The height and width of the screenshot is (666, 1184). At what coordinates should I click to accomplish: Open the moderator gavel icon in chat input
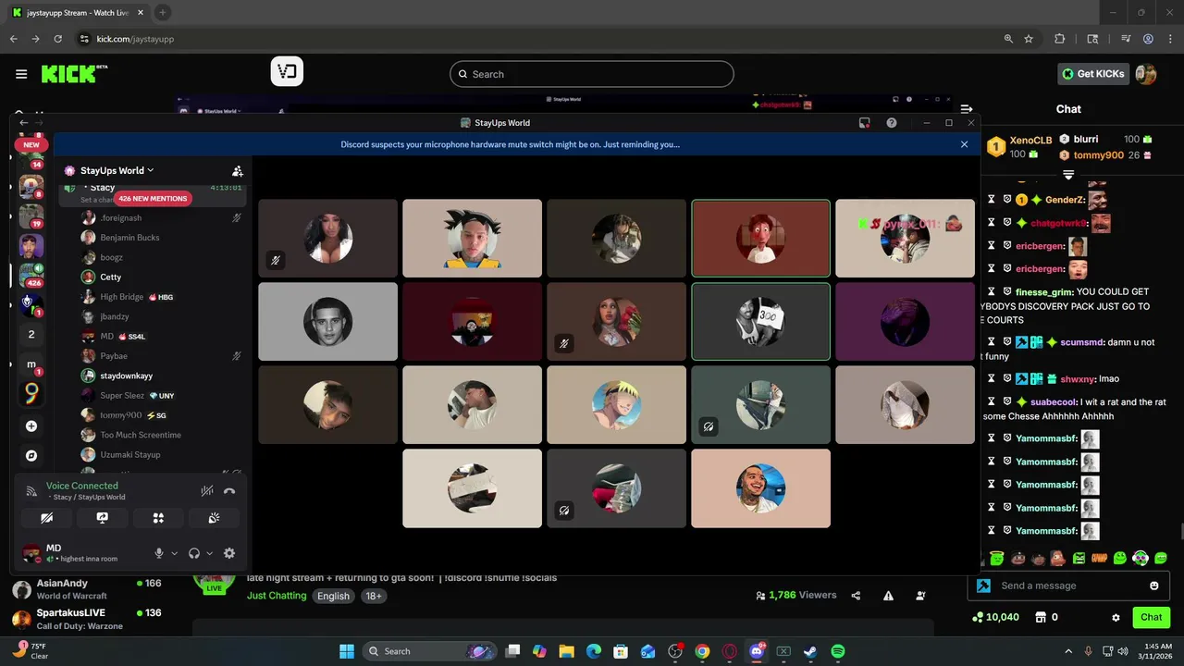click(x=983, y=586)
